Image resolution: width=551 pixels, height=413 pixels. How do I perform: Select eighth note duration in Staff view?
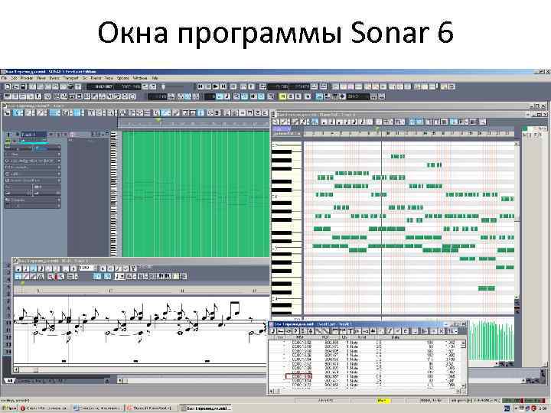coord(41,268)
